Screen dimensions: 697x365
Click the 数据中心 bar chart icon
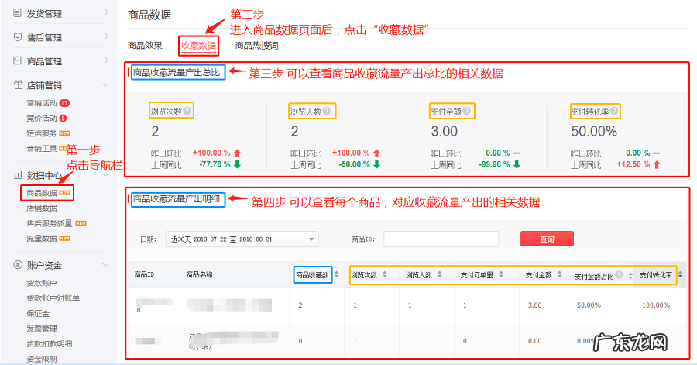pos(19,175)
